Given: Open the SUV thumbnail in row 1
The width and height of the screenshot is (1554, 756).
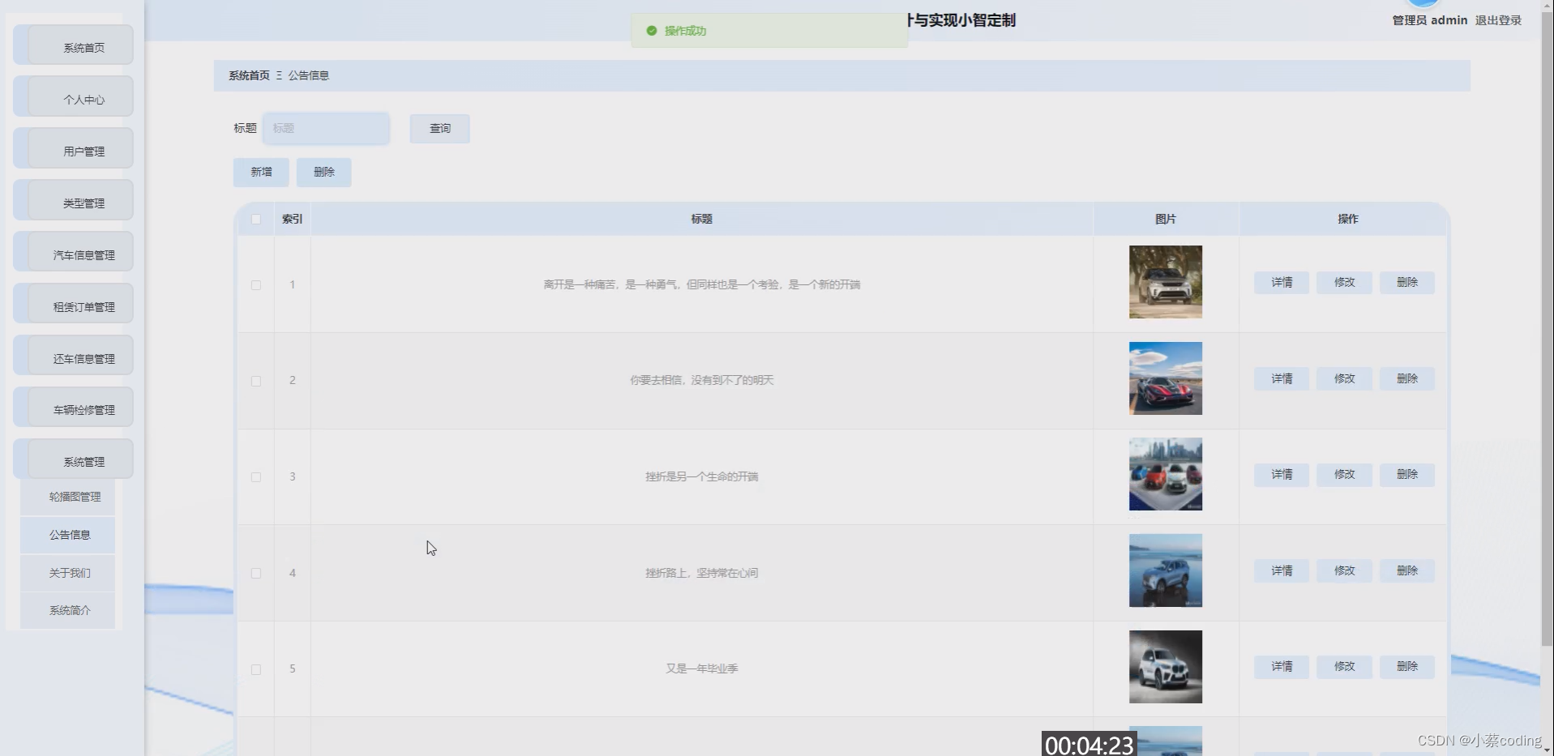Looking at the screenshot, I should point(1166,282).
